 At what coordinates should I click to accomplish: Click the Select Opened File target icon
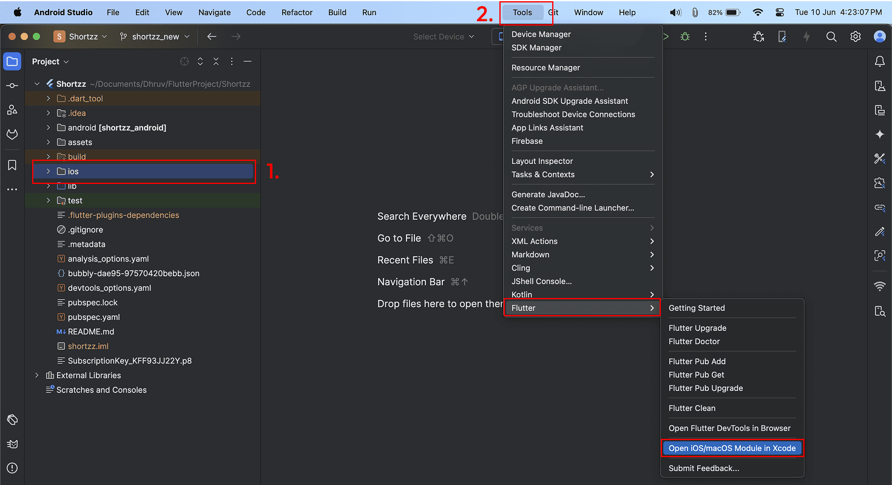click(x=184, y=62)
